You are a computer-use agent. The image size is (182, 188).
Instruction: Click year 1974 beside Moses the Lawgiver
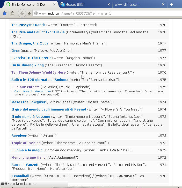click(162, 102)
